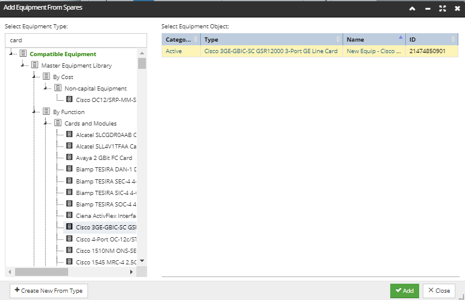
Task: Click the Alcatel SLL4V1TFAA equipment icon
Action: point(69,145)
